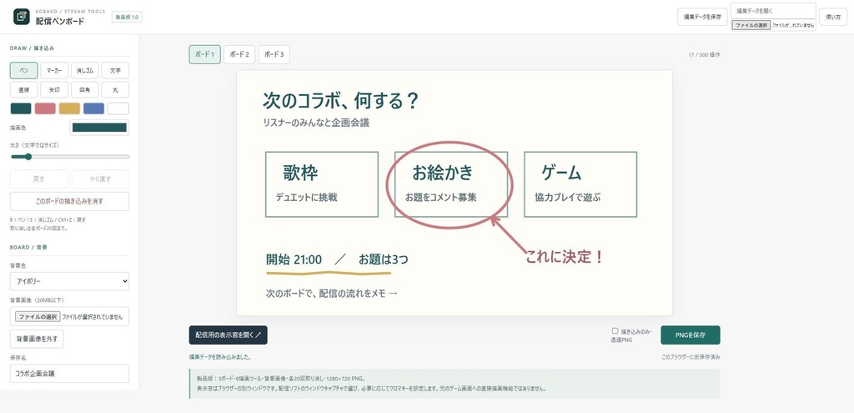Click 編集データを読み込みました。 status message
Viewport: 854px width, 413px height.
(x=220, y=357)
